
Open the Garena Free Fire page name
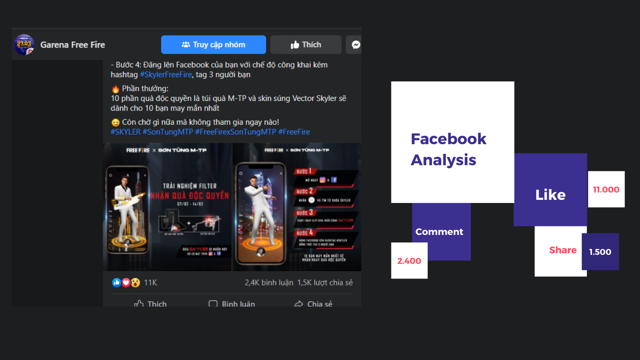tap(72, 45)
